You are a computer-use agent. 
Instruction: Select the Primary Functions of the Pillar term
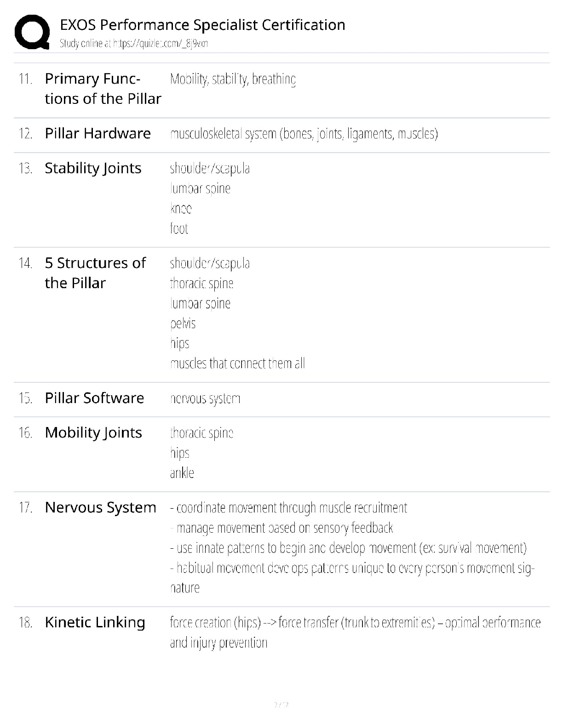pyautogui.click(x=103, y=89)
